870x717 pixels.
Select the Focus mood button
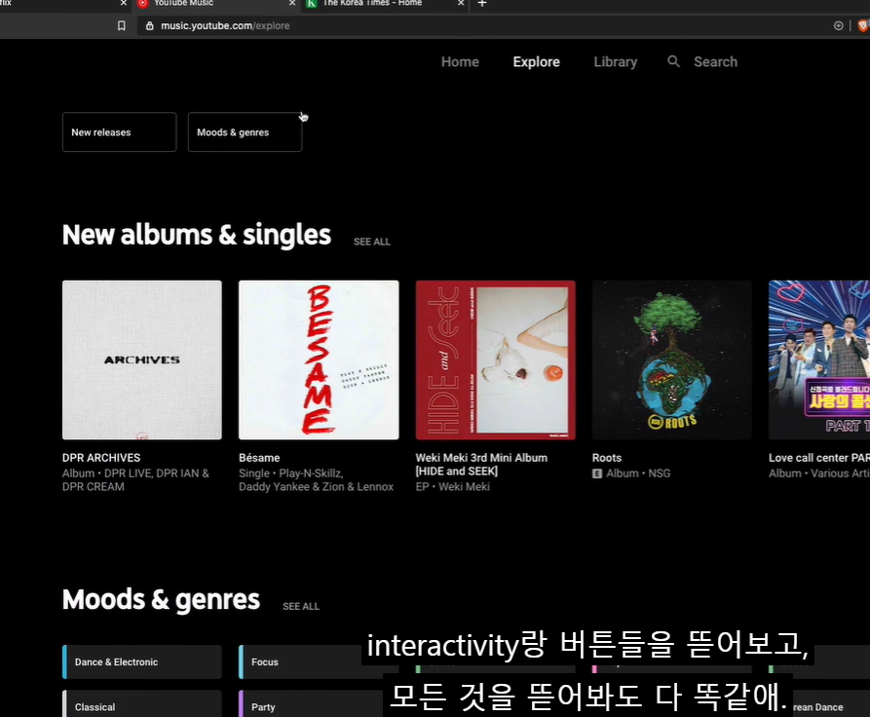click(319, 662)
